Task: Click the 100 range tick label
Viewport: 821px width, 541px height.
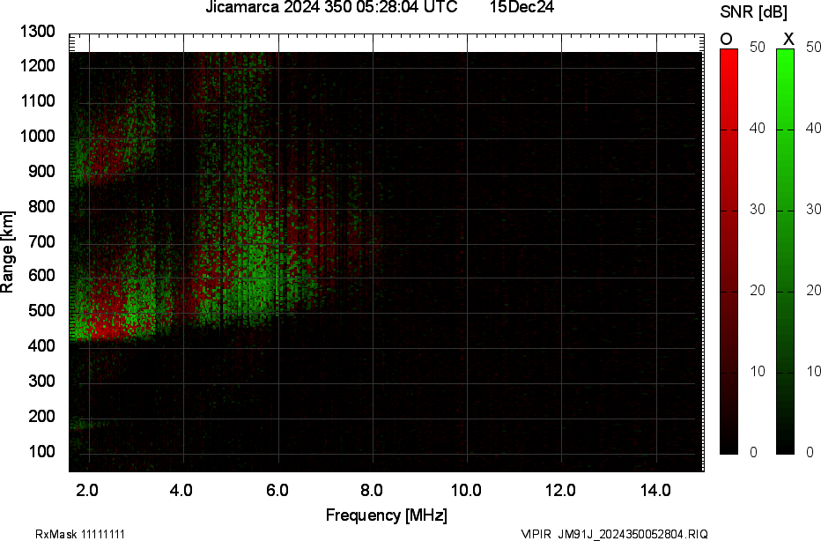Action: [x=42, y=451]
